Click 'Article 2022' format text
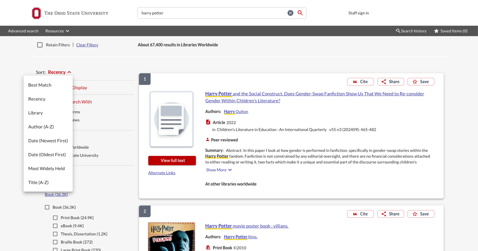Image resolution: width=478 pixels, height=251 pixels. click(224, 123)
